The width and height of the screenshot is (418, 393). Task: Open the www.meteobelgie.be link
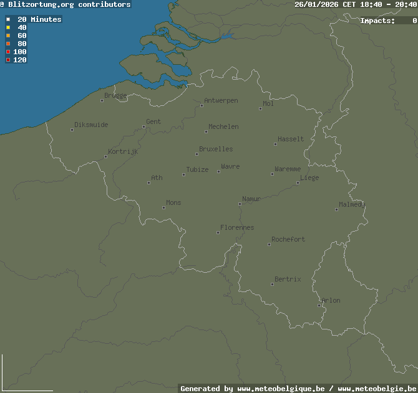[377, 389]
